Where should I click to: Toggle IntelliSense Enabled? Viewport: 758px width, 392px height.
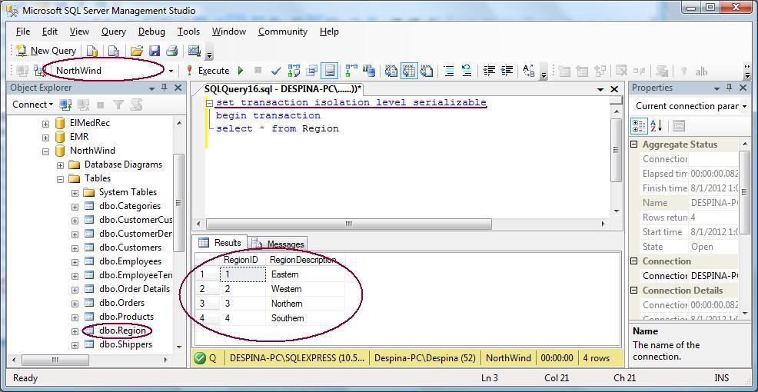(x=330, y=71)
